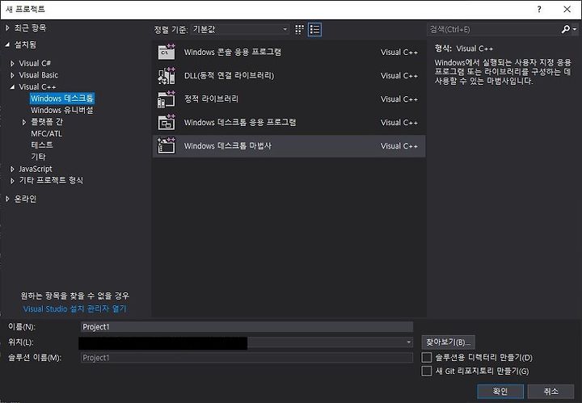This screenshot has height=403, width=582.
Task: Click the 이름(N) Project1 input field
Action: (x=247, y=326)
